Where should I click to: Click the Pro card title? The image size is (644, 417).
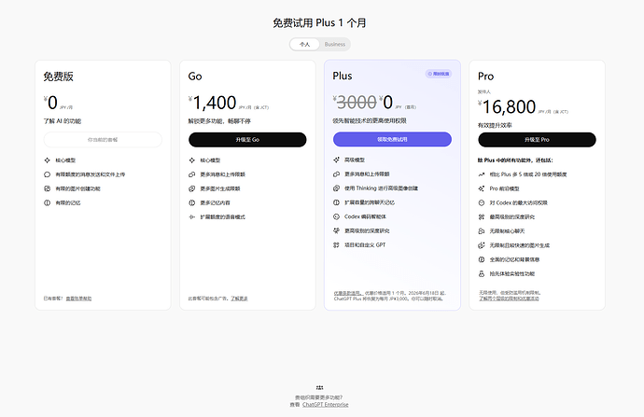486,76
